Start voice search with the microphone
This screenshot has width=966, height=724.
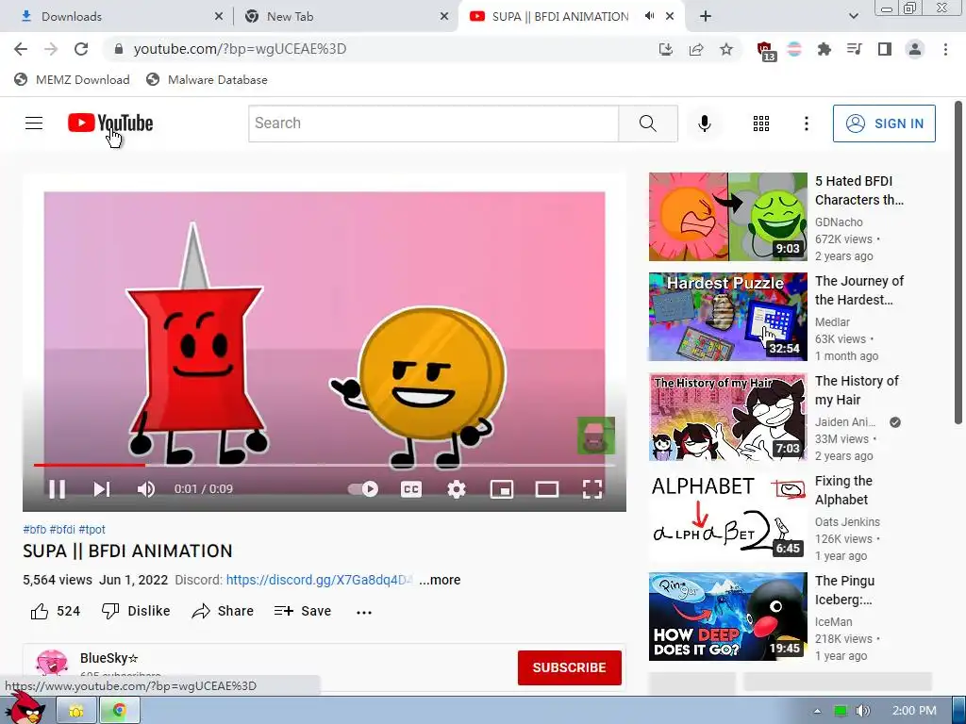tap(704, 123)
